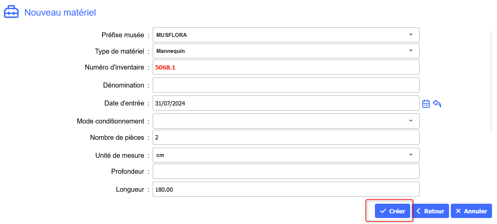Focus the Numéro d'inventaire field
Image resolution: width=497 pixels, height=224 pixels.
[x=285, y=67]
